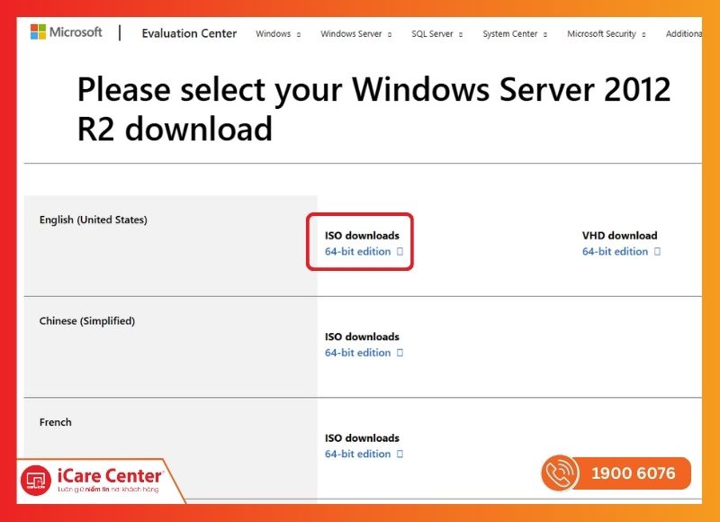Click the external-link icon on the French ISO link
Image resolution: width=720 pixels, height=522 pixels.
pyautogui.click(x=400, y=454)
